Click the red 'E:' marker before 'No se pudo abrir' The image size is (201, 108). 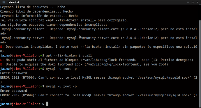coord(2,60)
